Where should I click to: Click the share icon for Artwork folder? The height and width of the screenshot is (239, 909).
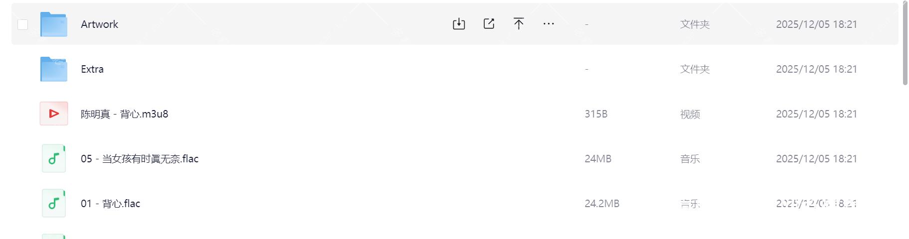coord(489,24)
